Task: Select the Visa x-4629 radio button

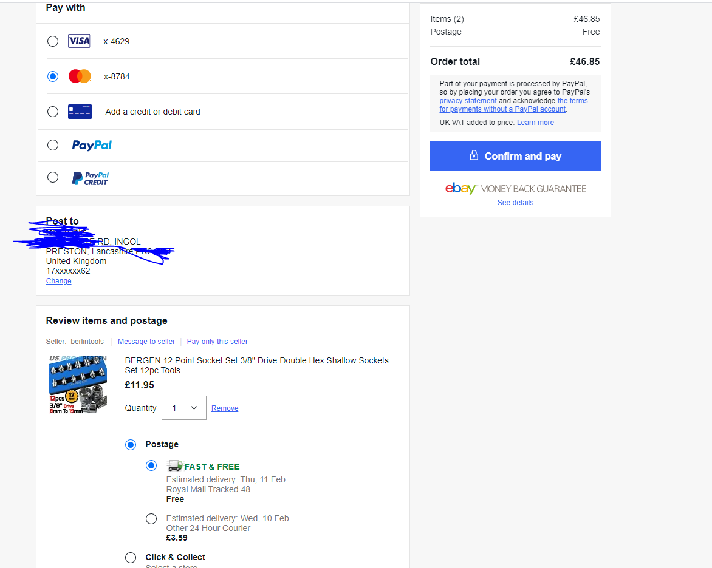Action: pyautogui.click(x=53, y=41)
